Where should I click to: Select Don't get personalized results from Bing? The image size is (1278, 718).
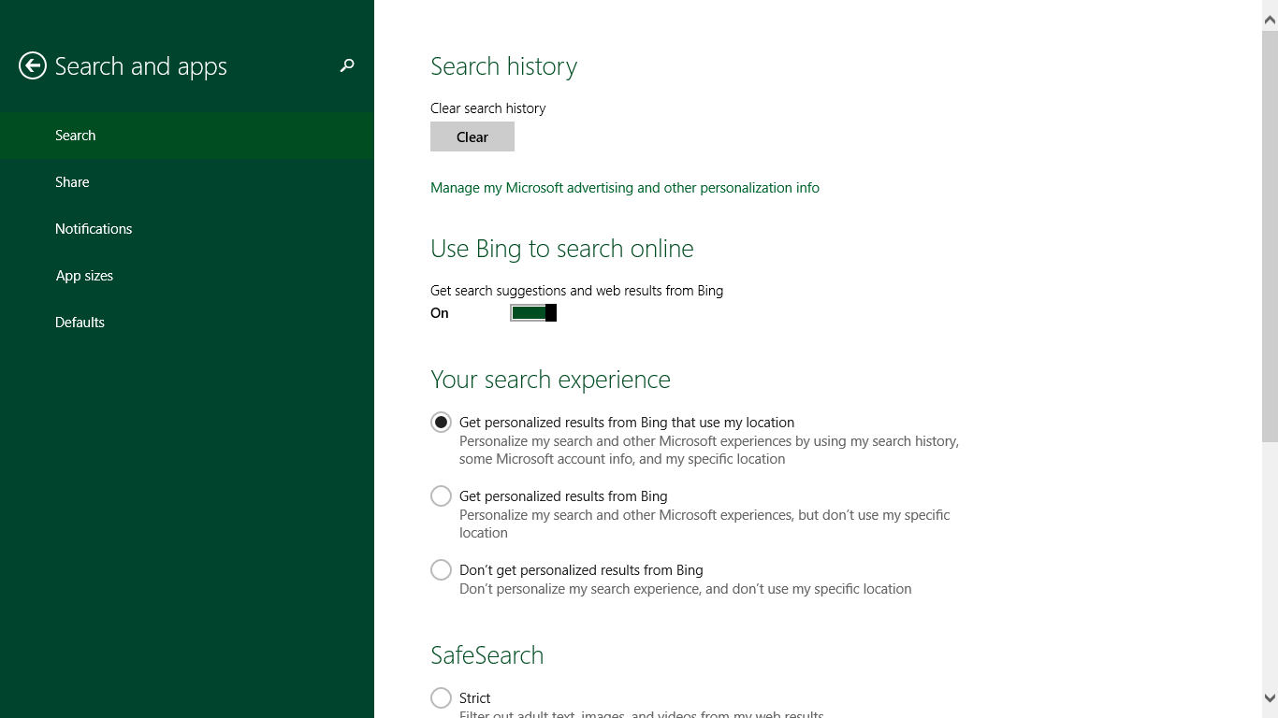pos(441,570)
